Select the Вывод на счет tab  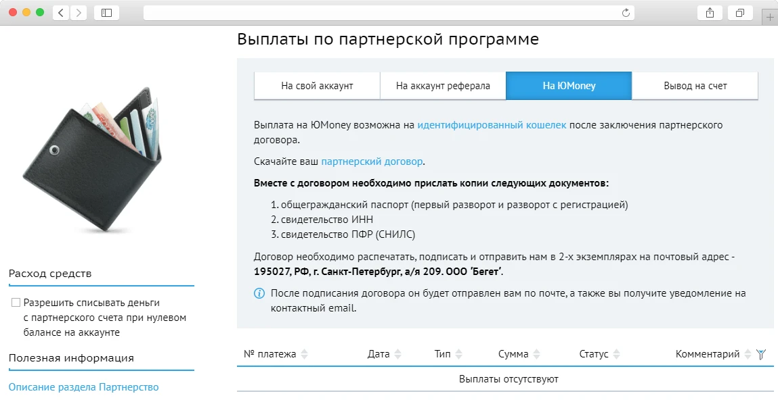694,85
